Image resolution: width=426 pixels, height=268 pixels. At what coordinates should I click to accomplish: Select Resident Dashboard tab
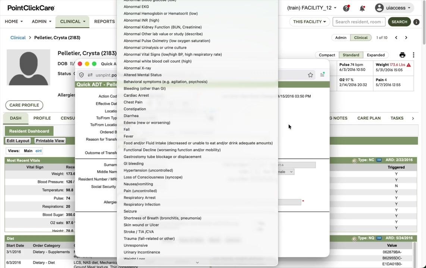(x=29, y=131)
